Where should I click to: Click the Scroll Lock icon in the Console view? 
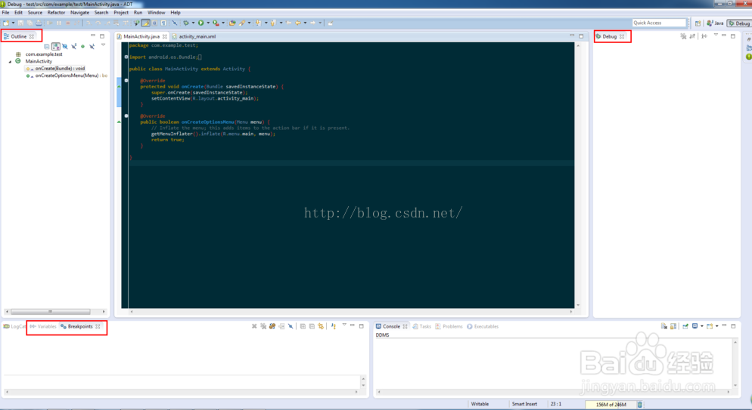tap(673, 326)
